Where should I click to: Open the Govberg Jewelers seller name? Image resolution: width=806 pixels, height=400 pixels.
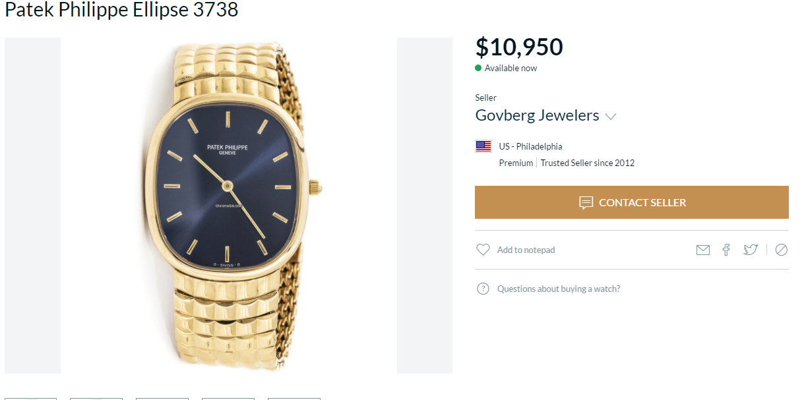point(537,115)
